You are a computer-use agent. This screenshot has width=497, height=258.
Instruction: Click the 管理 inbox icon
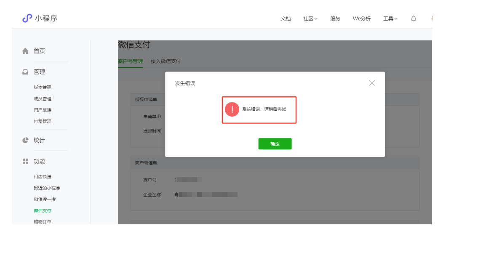tap(25, 72)
